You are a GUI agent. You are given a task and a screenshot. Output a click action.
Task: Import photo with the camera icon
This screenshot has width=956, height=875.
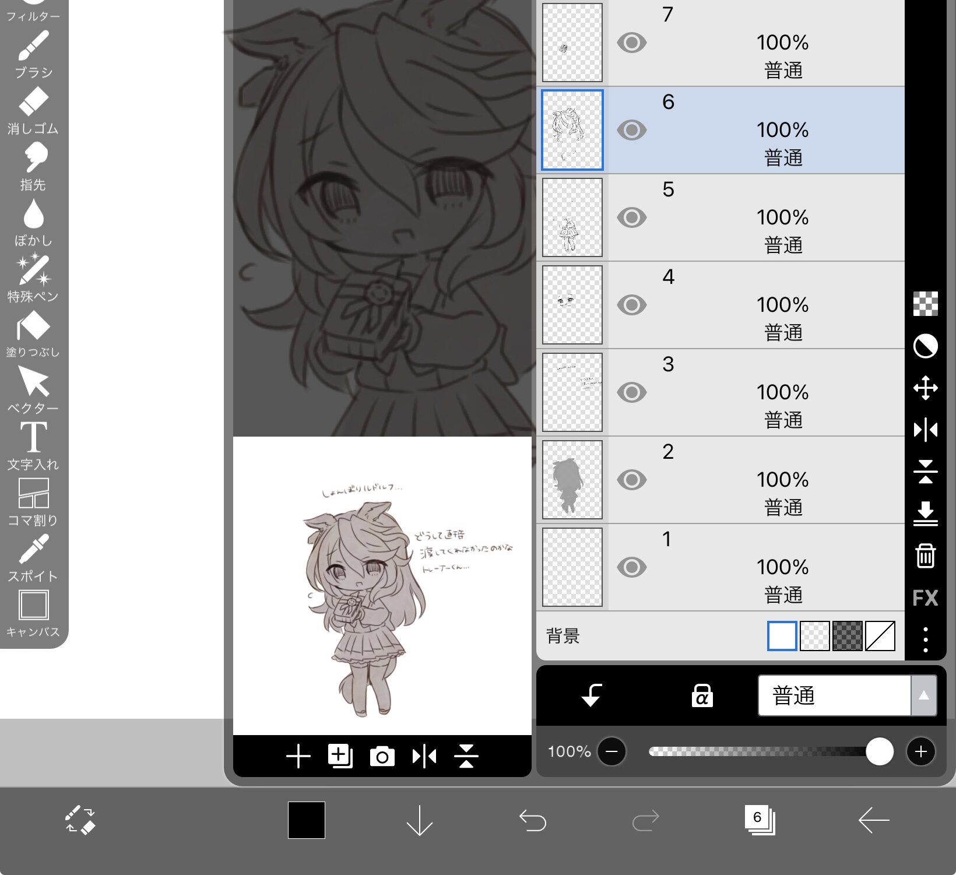tap(382, 757)
